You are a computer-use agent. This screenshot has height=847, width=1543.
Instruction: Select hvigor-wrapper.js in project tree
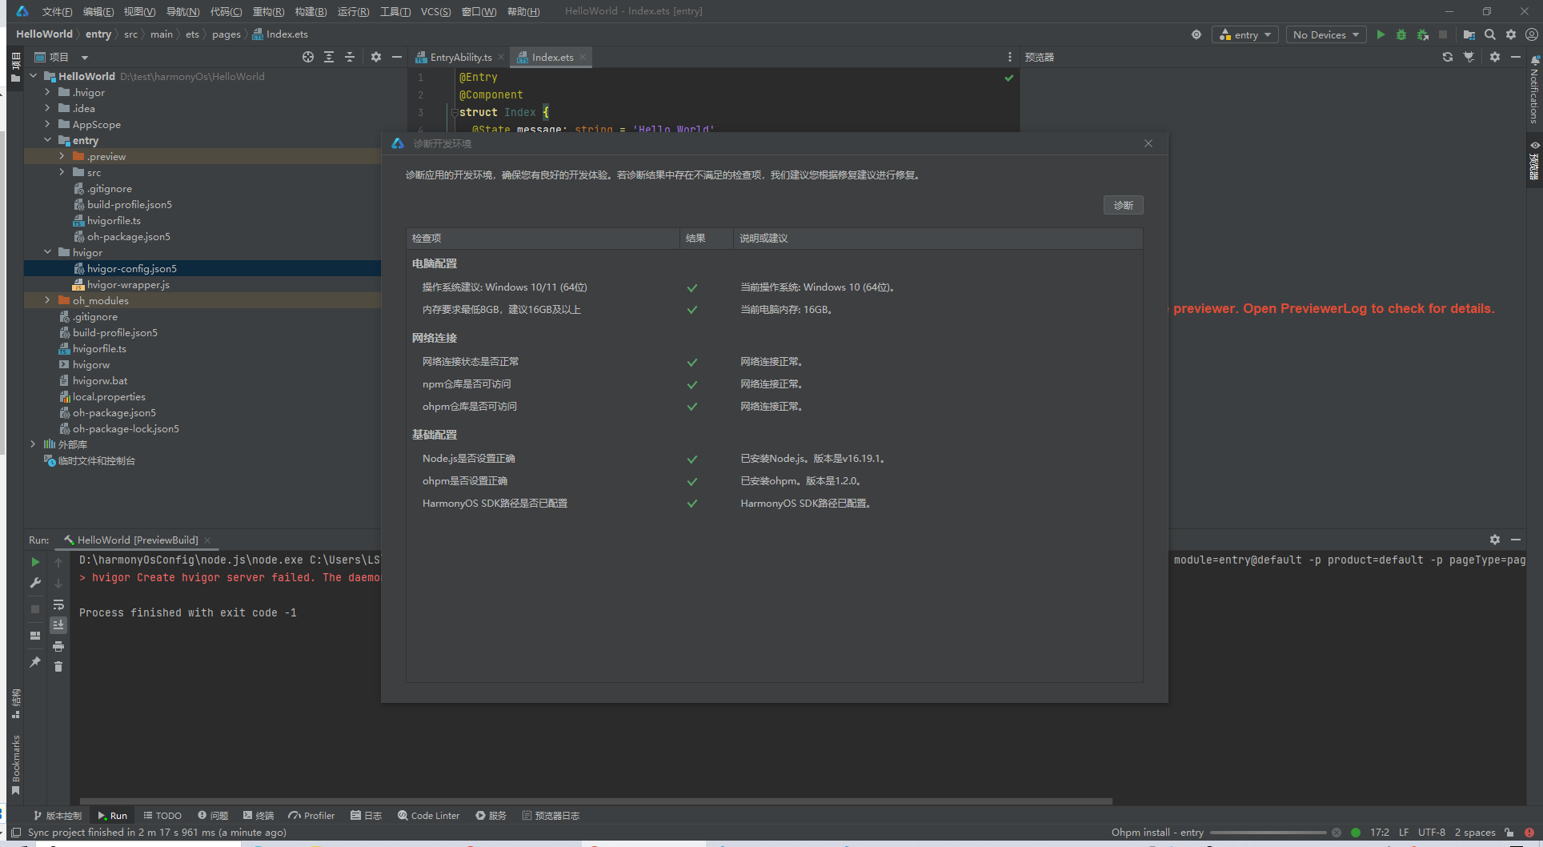(x=128, y=284)
